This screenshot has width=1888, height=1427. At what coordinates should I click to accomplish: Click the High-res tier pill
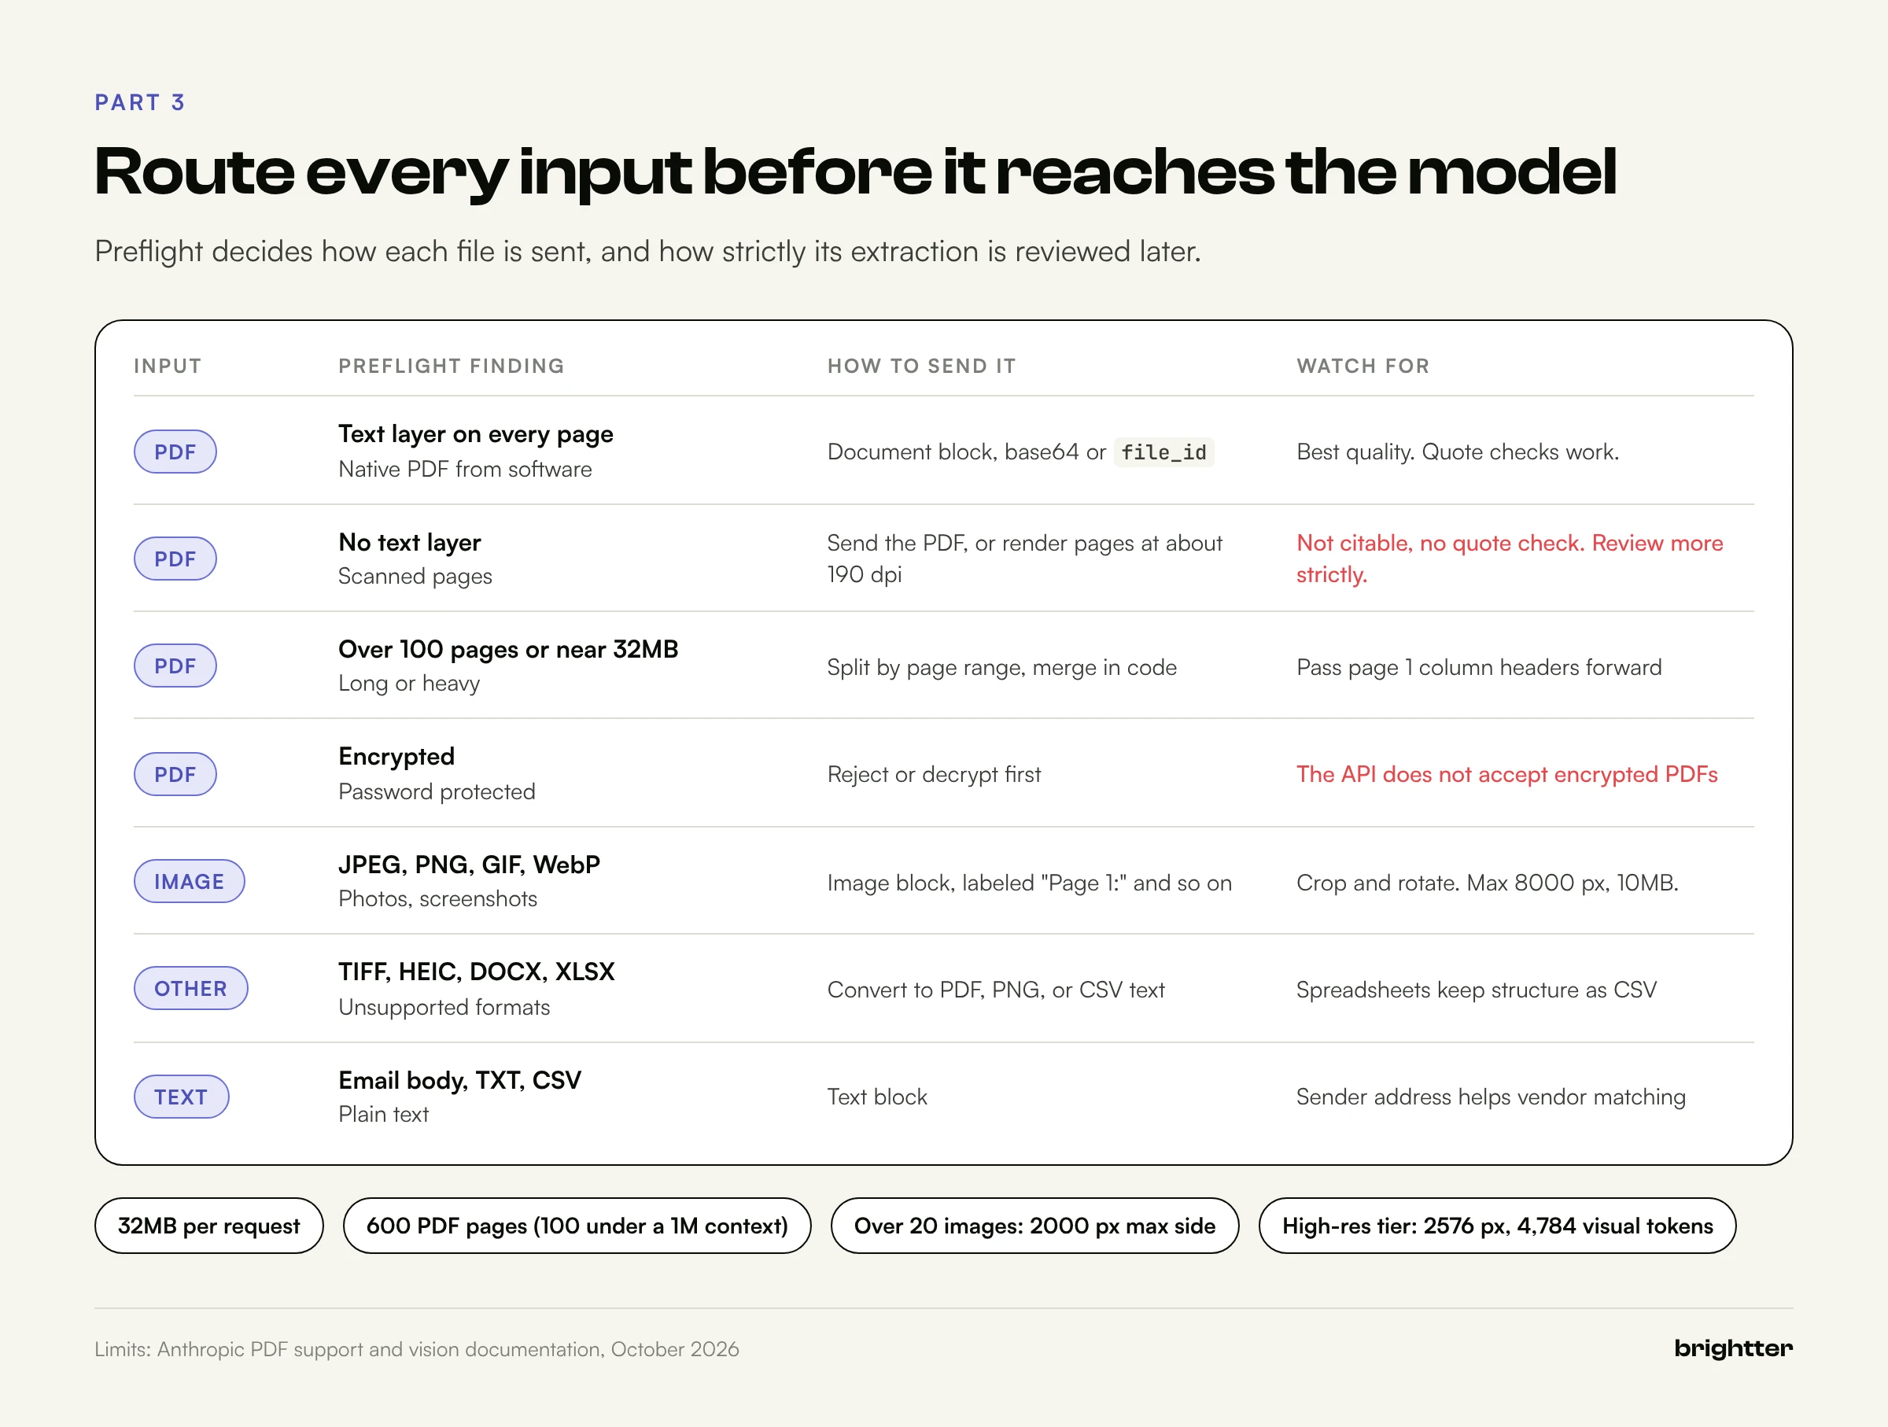[1497, 1226]
